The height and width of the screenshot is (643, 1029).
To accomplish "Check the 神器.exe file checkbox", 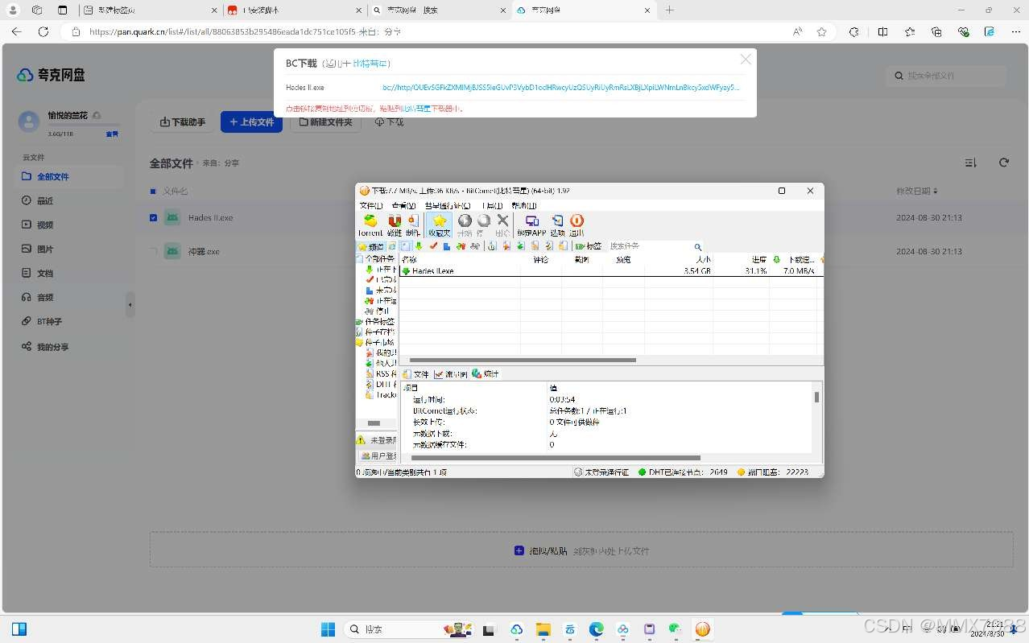I will point(153,251).
